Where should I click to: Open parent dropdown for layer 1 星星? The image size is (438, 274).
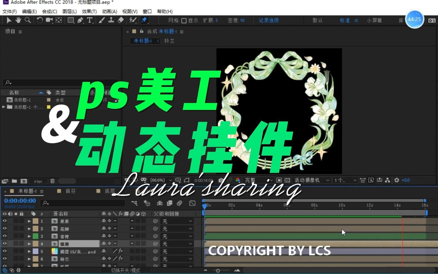point(177,221)
